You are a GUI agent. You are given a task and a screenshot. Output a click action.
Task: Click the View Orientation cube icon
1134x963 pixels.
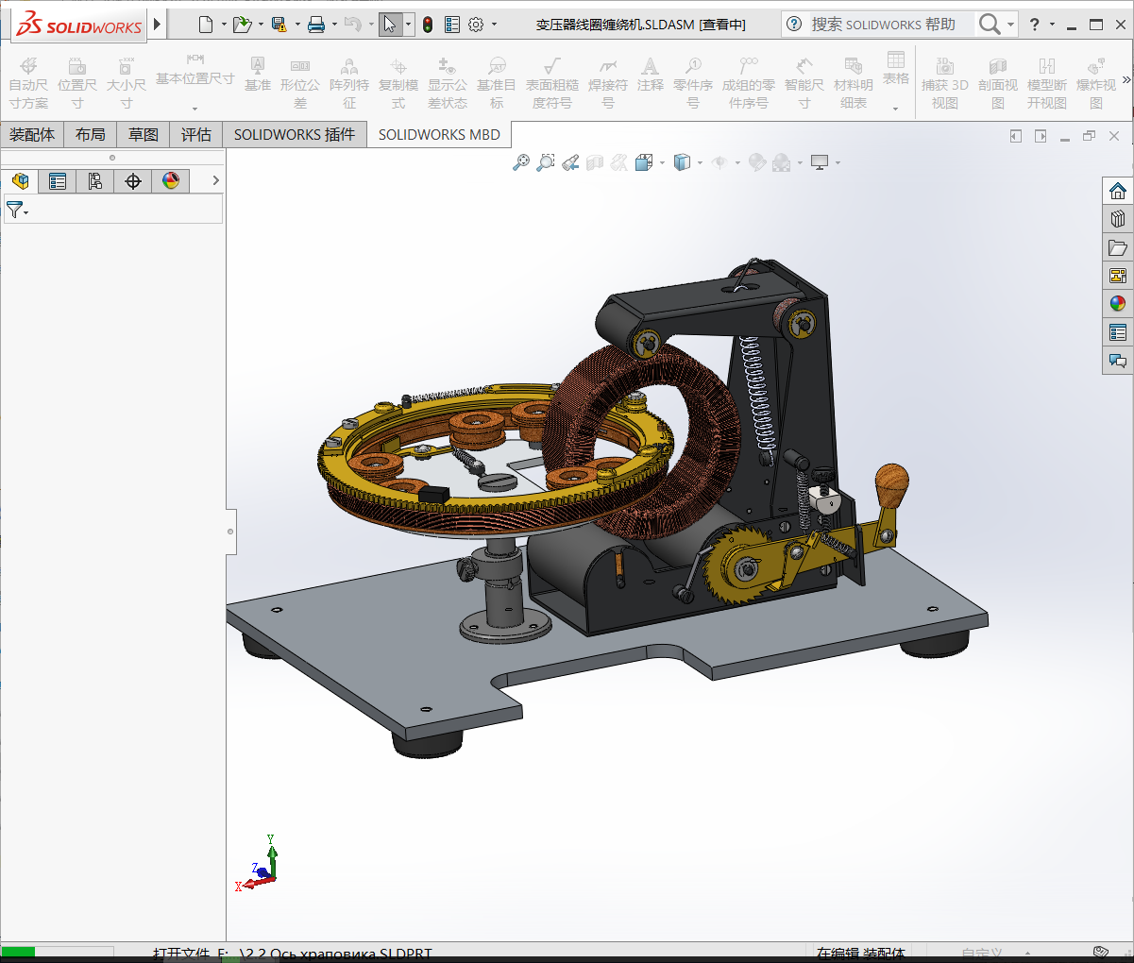pyautogui.click(x=644, y=162)
